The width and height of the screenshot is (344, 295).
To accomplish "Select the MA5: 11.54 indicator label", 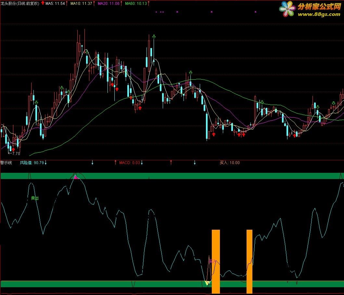I will point(55,3).
